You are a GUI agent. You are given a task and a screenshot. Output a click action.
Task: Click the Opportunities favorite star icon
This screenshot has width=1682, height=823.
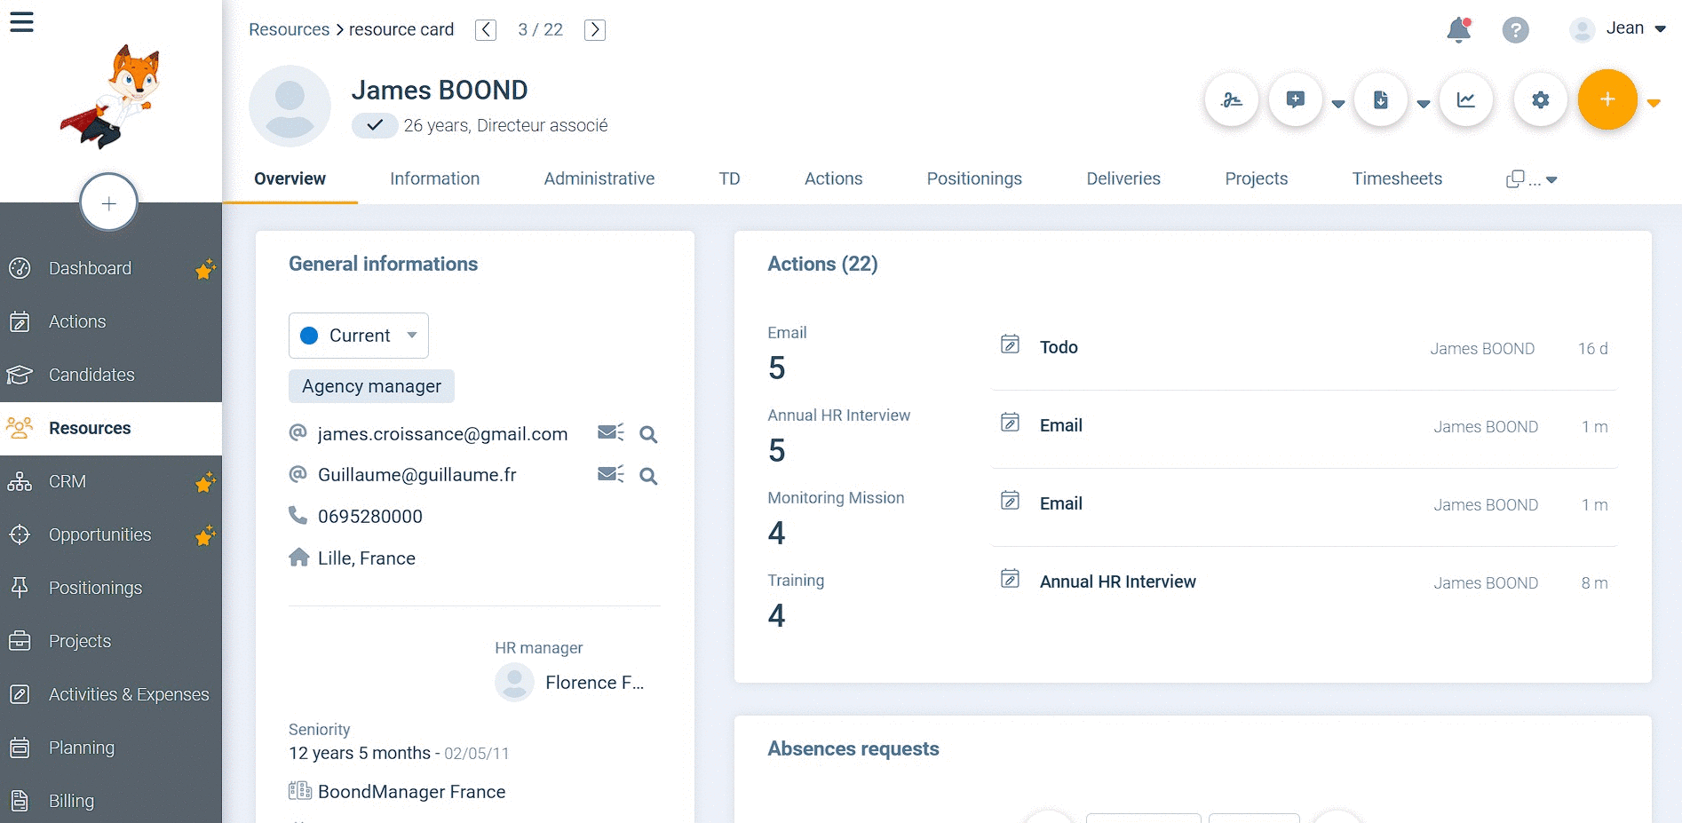(205, 535)
